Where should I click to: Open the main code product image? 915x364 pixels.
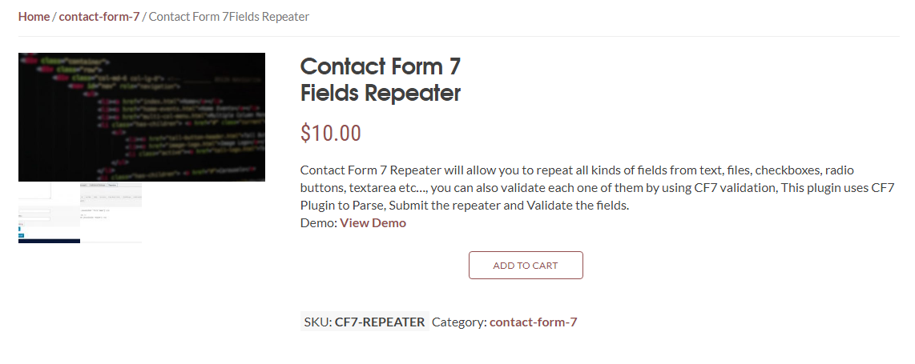pos(142,117)
